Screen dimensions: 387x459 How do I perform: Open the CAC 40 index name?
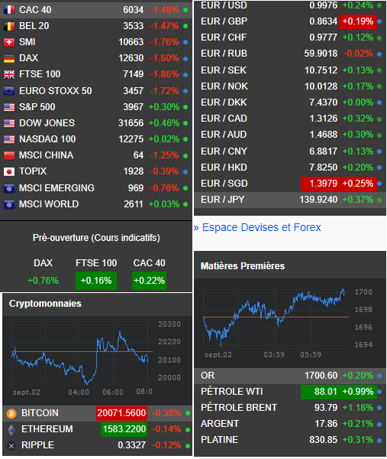tap(35, 10)
